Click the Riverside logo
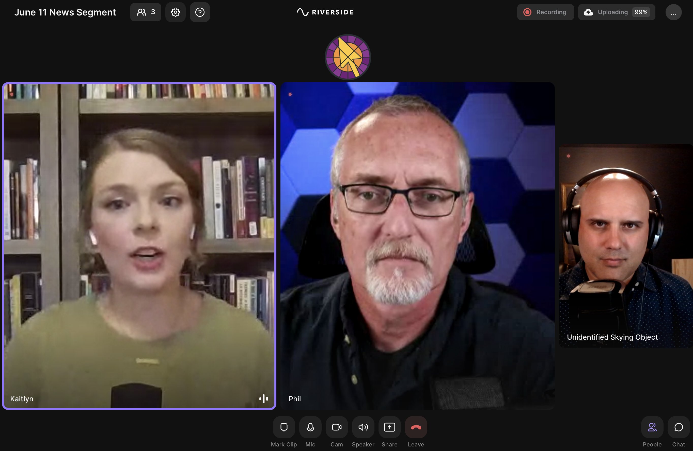The height and width of the screenshot is (451, 693). pos(325,12)
